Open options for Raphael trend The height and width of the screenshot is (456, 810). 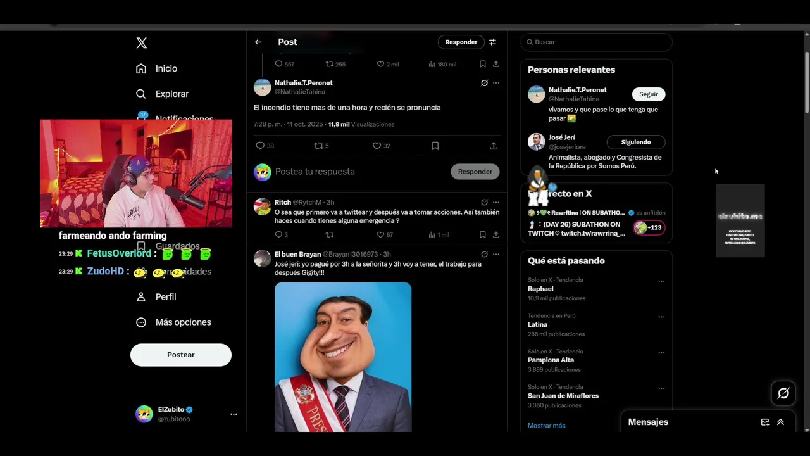[x=661, y=281]
